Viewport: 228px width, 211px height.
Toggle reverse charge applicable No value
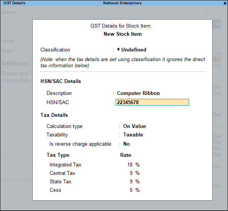coord(126,144)
